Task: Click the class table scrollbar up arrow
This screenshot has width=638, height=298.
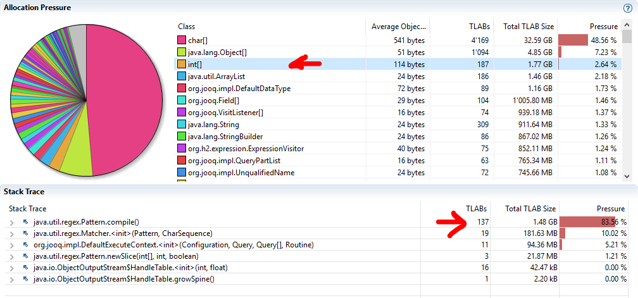Action: coord(627,25)
